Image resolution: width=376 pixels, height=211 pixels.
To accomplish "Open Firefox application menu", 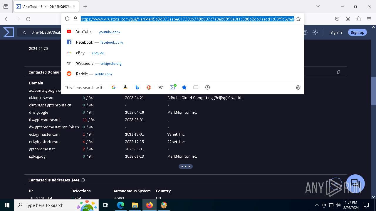I will (369, 19).
